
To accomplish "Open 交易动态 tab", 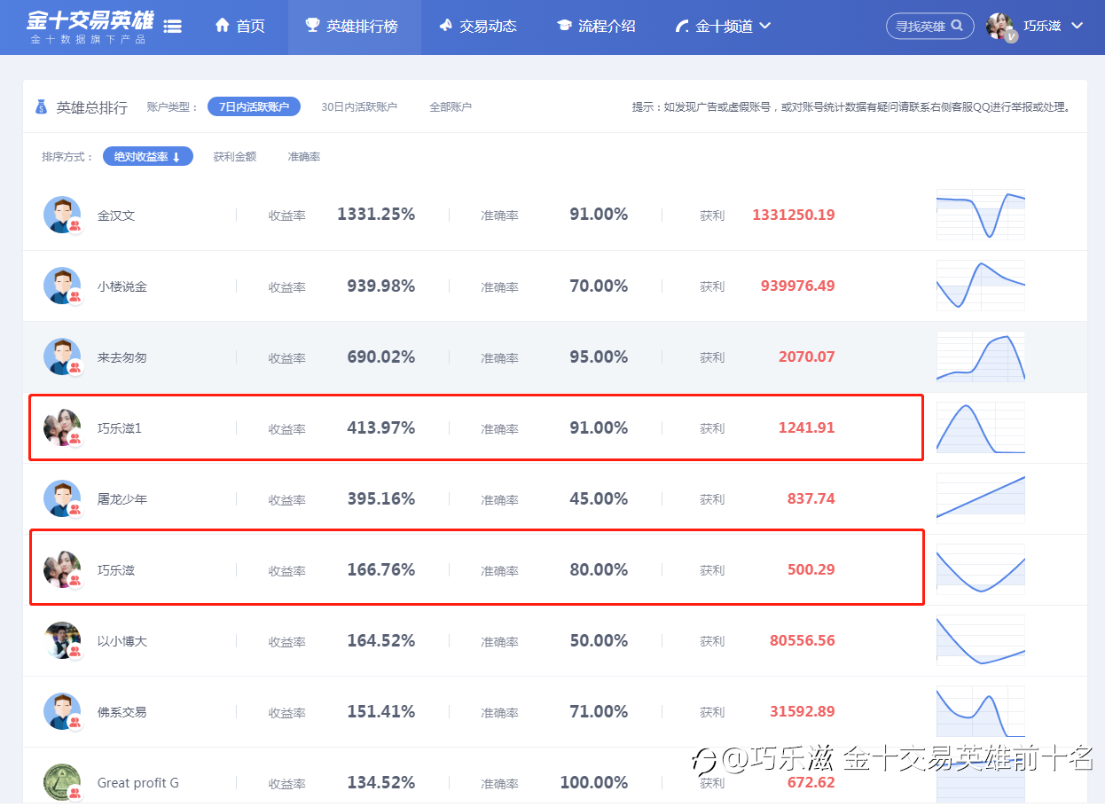I will click(478, 27).
